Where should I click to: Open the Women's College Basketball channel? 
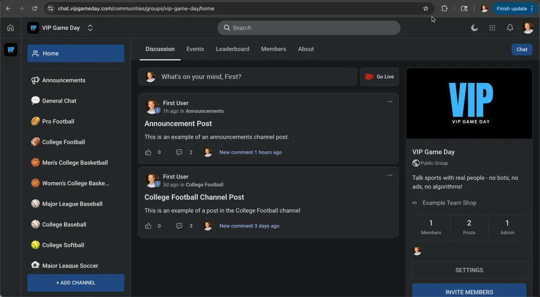click(76, 183)
